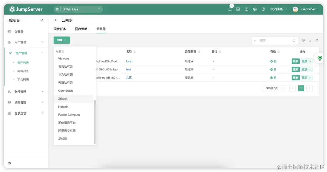327x172 pixels.
Task: Switch to 同步任务 tab
Action: (60, 29)
